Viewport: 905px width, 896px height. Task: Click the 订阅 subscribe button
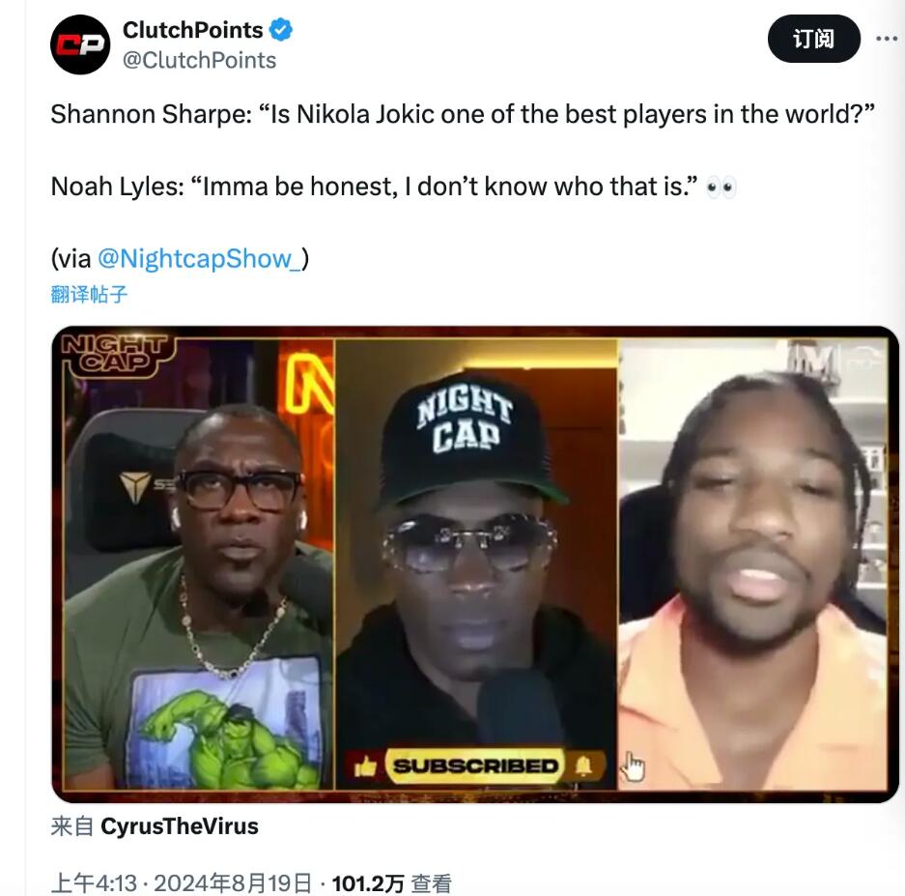coord(814,39)
